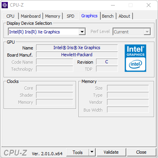Click the CPU-Z app icon in title bar
The height and width of the screenshot is (158, 158).
[x=5, y=5]
